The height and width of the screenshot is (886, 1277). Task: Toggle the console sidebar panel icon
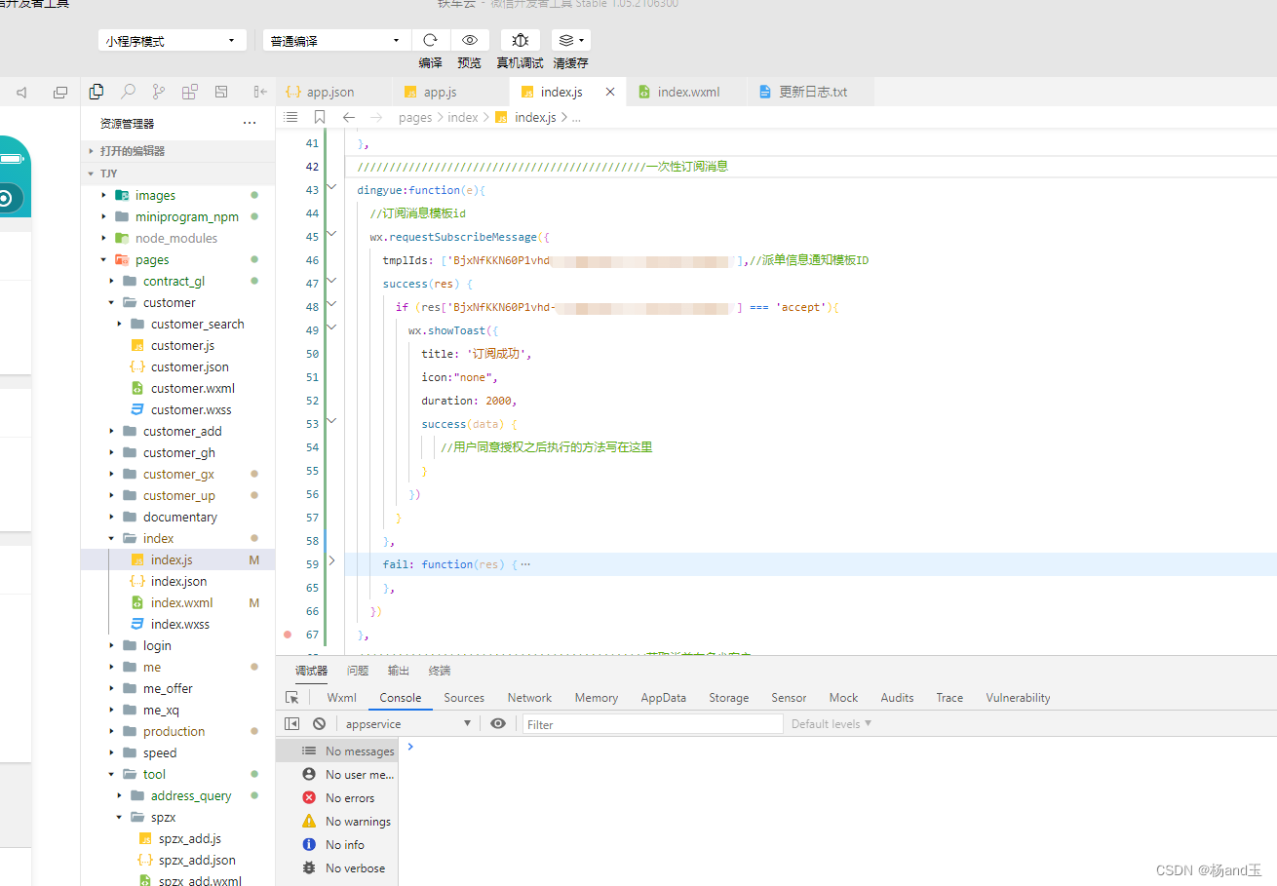tap(291, 723)
